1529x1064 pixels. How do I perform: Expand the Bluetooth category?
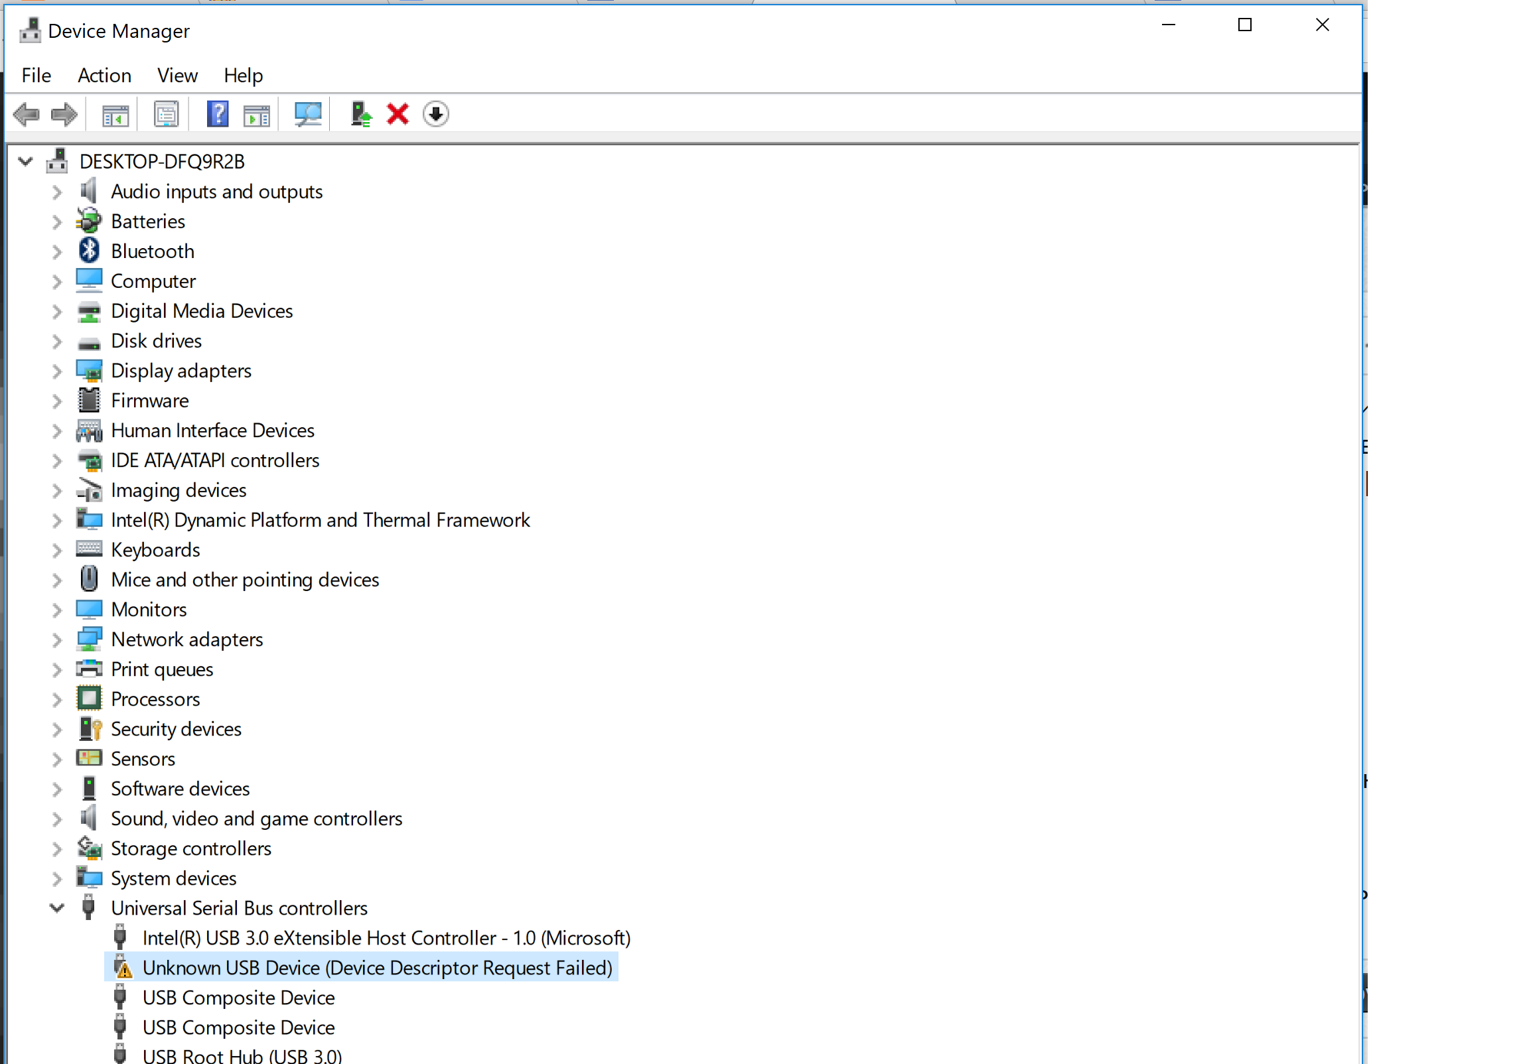click(57, 251)
